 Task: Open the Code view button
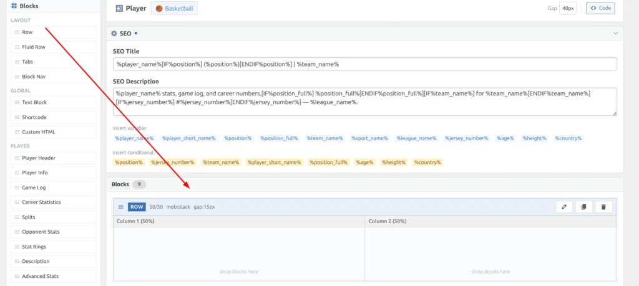tap(600, 8)
